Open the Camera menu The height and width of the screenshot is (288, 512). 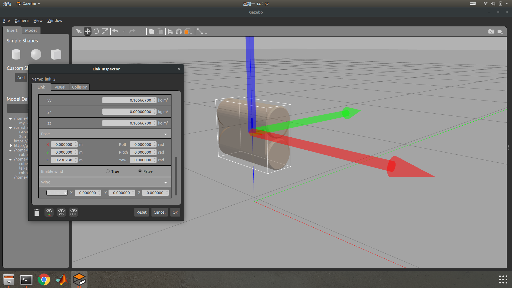click(22, 21)
